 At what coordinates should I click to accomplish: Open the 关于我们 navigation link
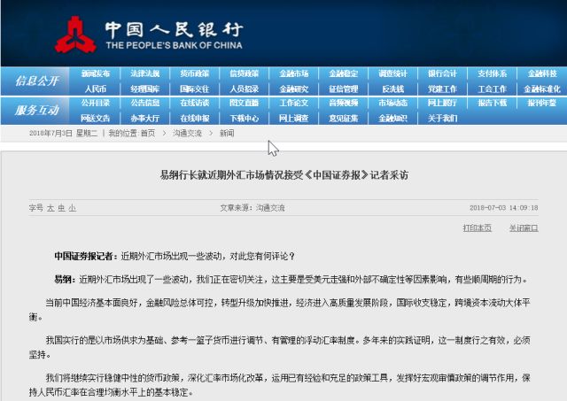(x=443, y=118)
